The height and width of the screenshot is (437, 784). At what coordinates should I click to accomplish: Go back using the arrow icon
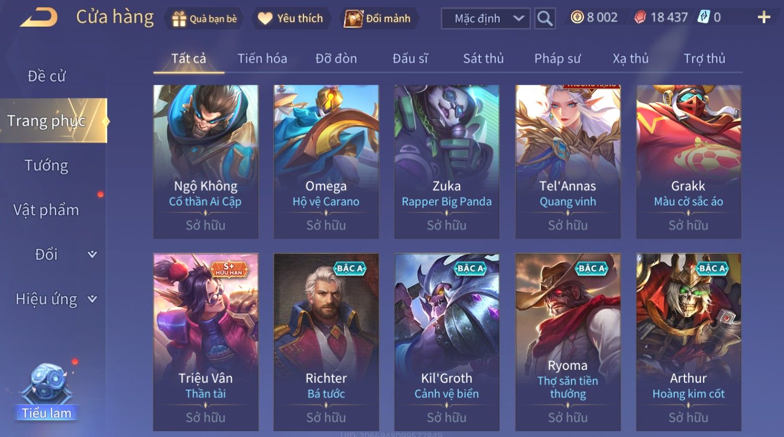point(39,17)
